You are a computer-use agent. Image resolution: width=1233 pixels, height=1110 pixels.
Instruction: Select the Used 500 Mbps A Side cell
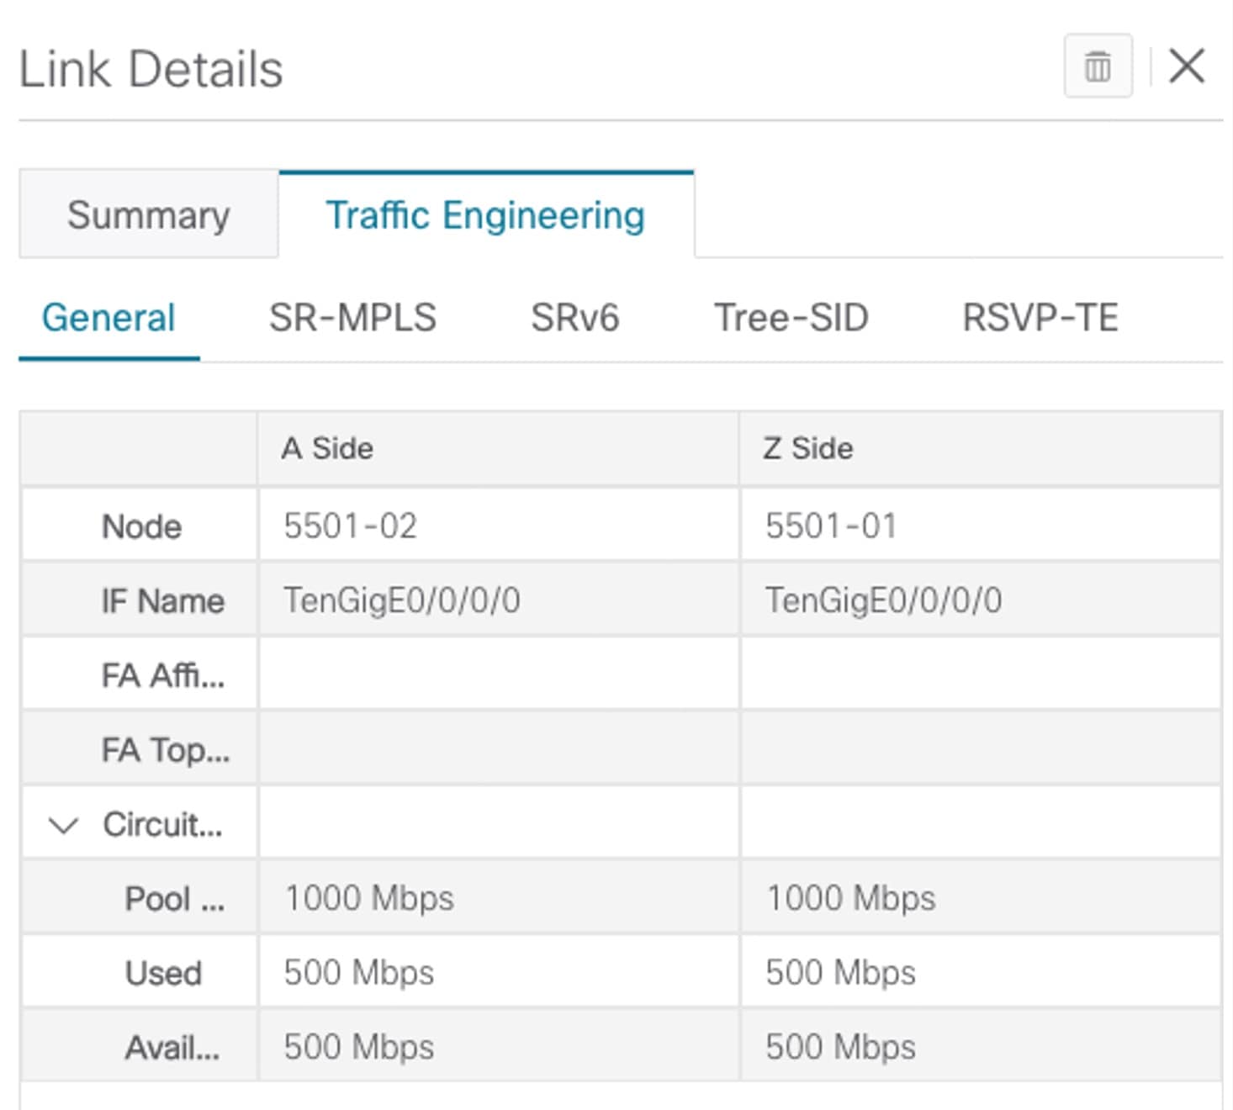click(359, 971)
